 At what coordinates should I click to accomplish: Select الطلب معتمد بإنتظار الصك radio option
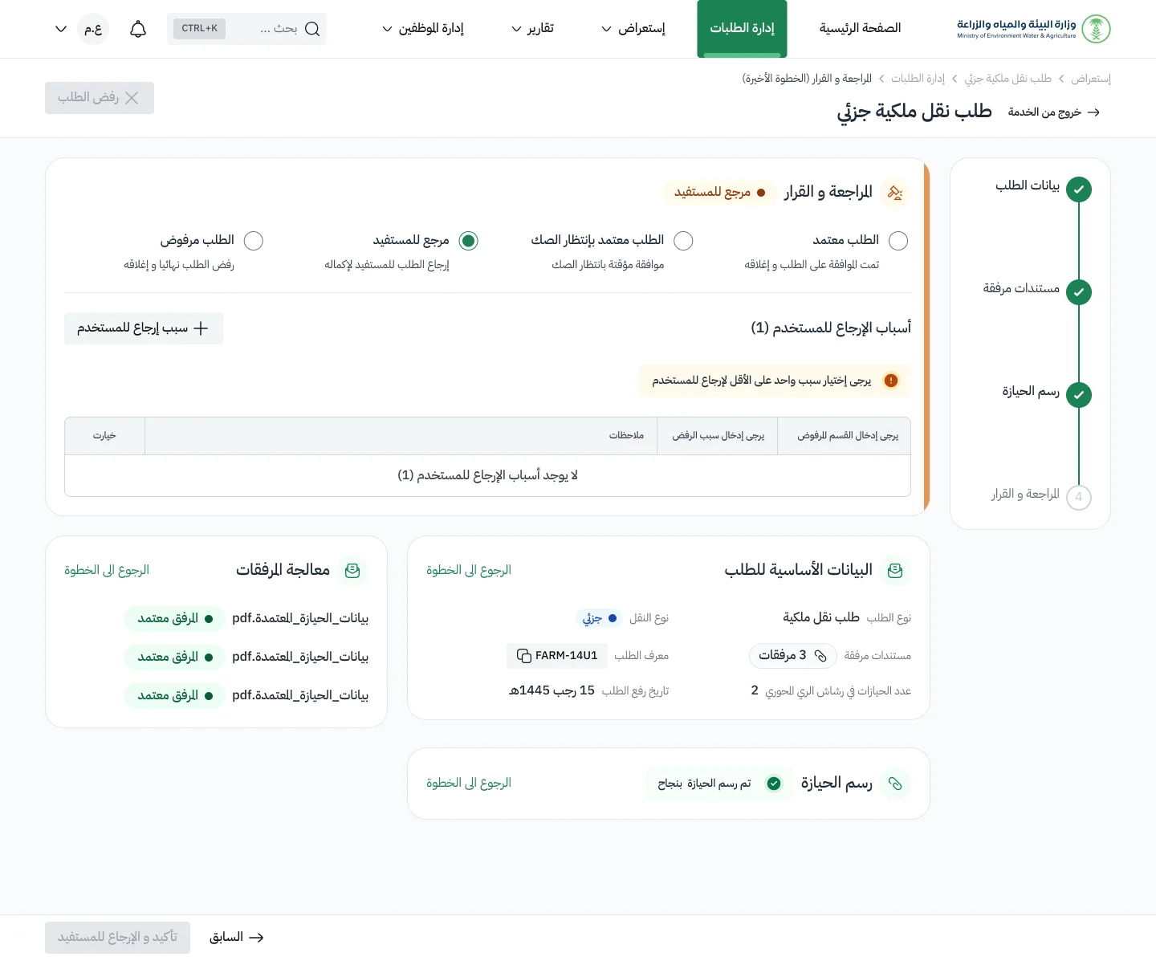[683, 241]
